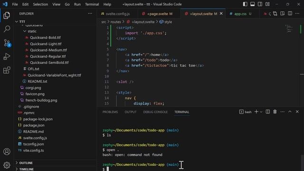Image resolution: width=304 pixels, height=171 pixels.
Task: Split the terminal
Action: click(x=268, y=112)
